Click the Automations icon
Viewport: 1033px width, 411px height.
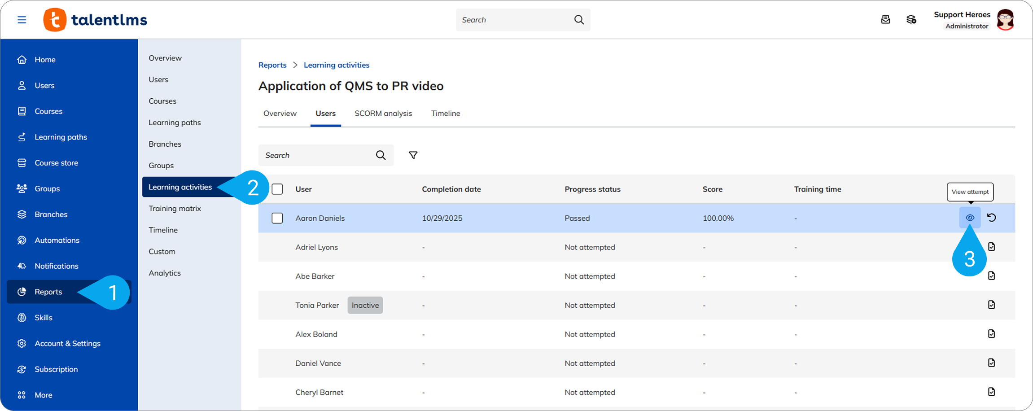pos(22,240)
